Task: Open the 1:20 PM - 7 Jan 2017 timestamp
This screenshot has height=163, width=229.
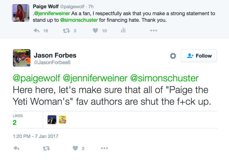Action: [36, 136]
